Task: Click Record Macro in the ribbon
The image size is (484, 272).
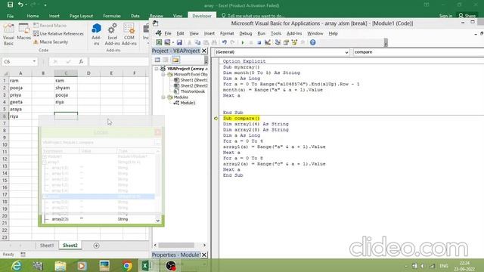Action: click(50, 25)
